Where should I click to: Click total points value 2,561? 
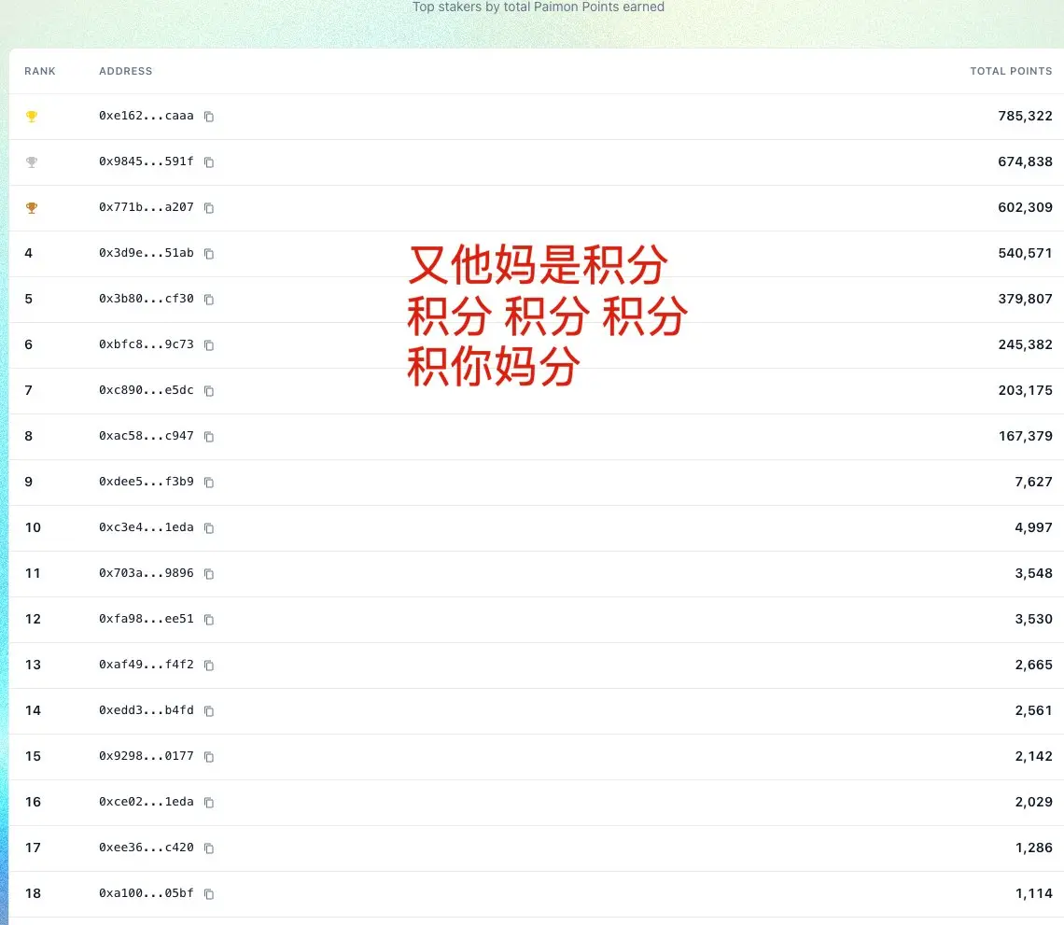coord(1033,710)
